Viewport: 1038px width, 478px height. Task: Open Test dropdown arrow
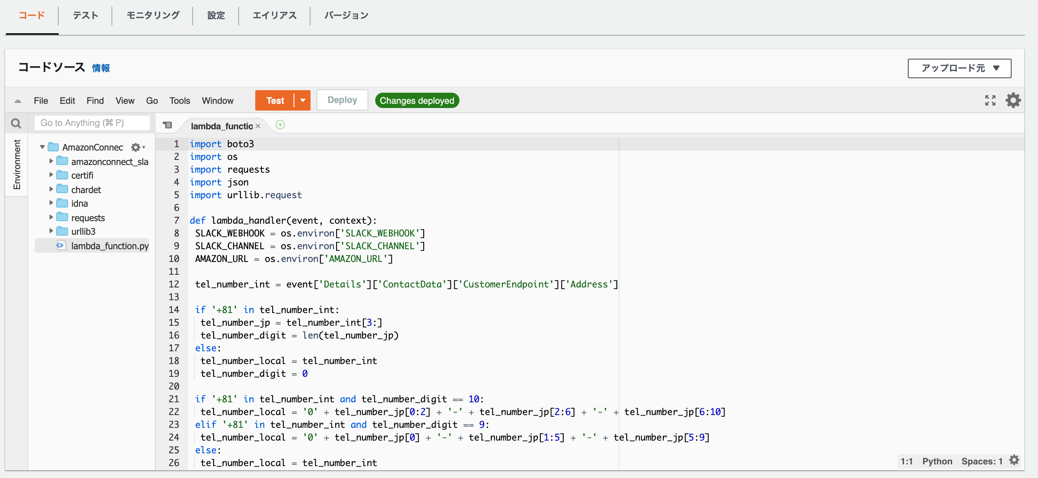[x=303, y=100]
